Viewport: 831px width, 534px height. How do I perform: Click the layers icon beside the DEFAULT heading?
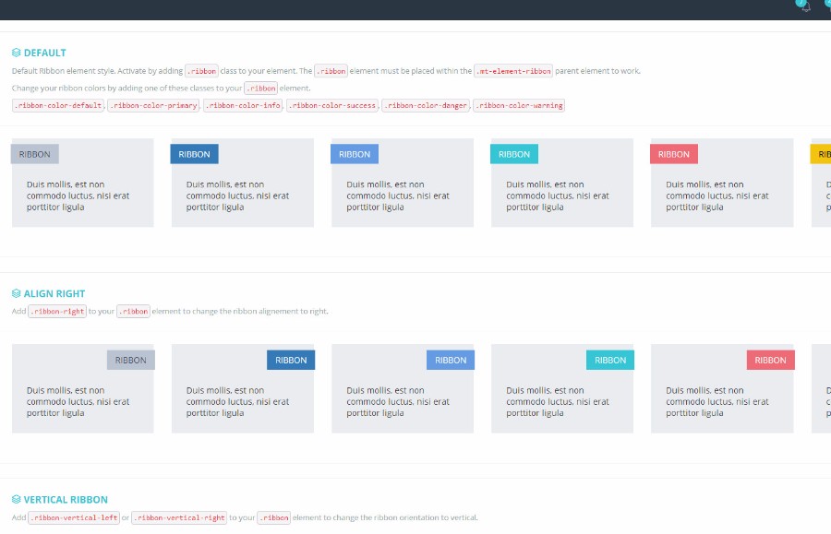16,53
